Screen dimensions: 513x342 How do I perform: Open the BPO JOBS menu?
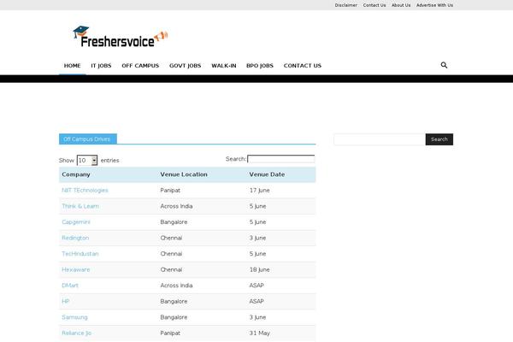[260, 66]
